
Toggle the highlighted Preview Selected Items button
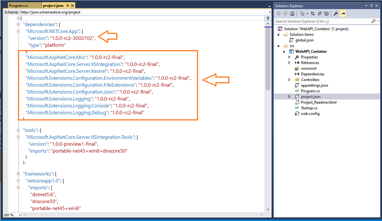coord(343,14)
